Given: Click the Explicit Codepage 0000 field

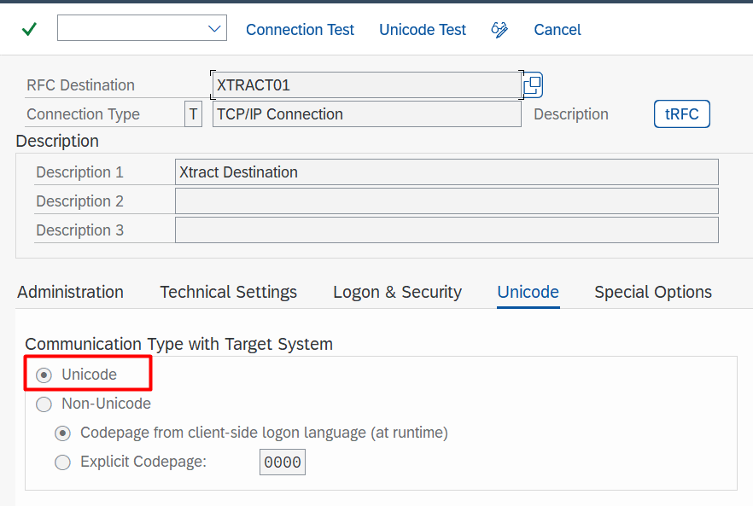Looking at the screenshot, I should click(x=283, y=462).
